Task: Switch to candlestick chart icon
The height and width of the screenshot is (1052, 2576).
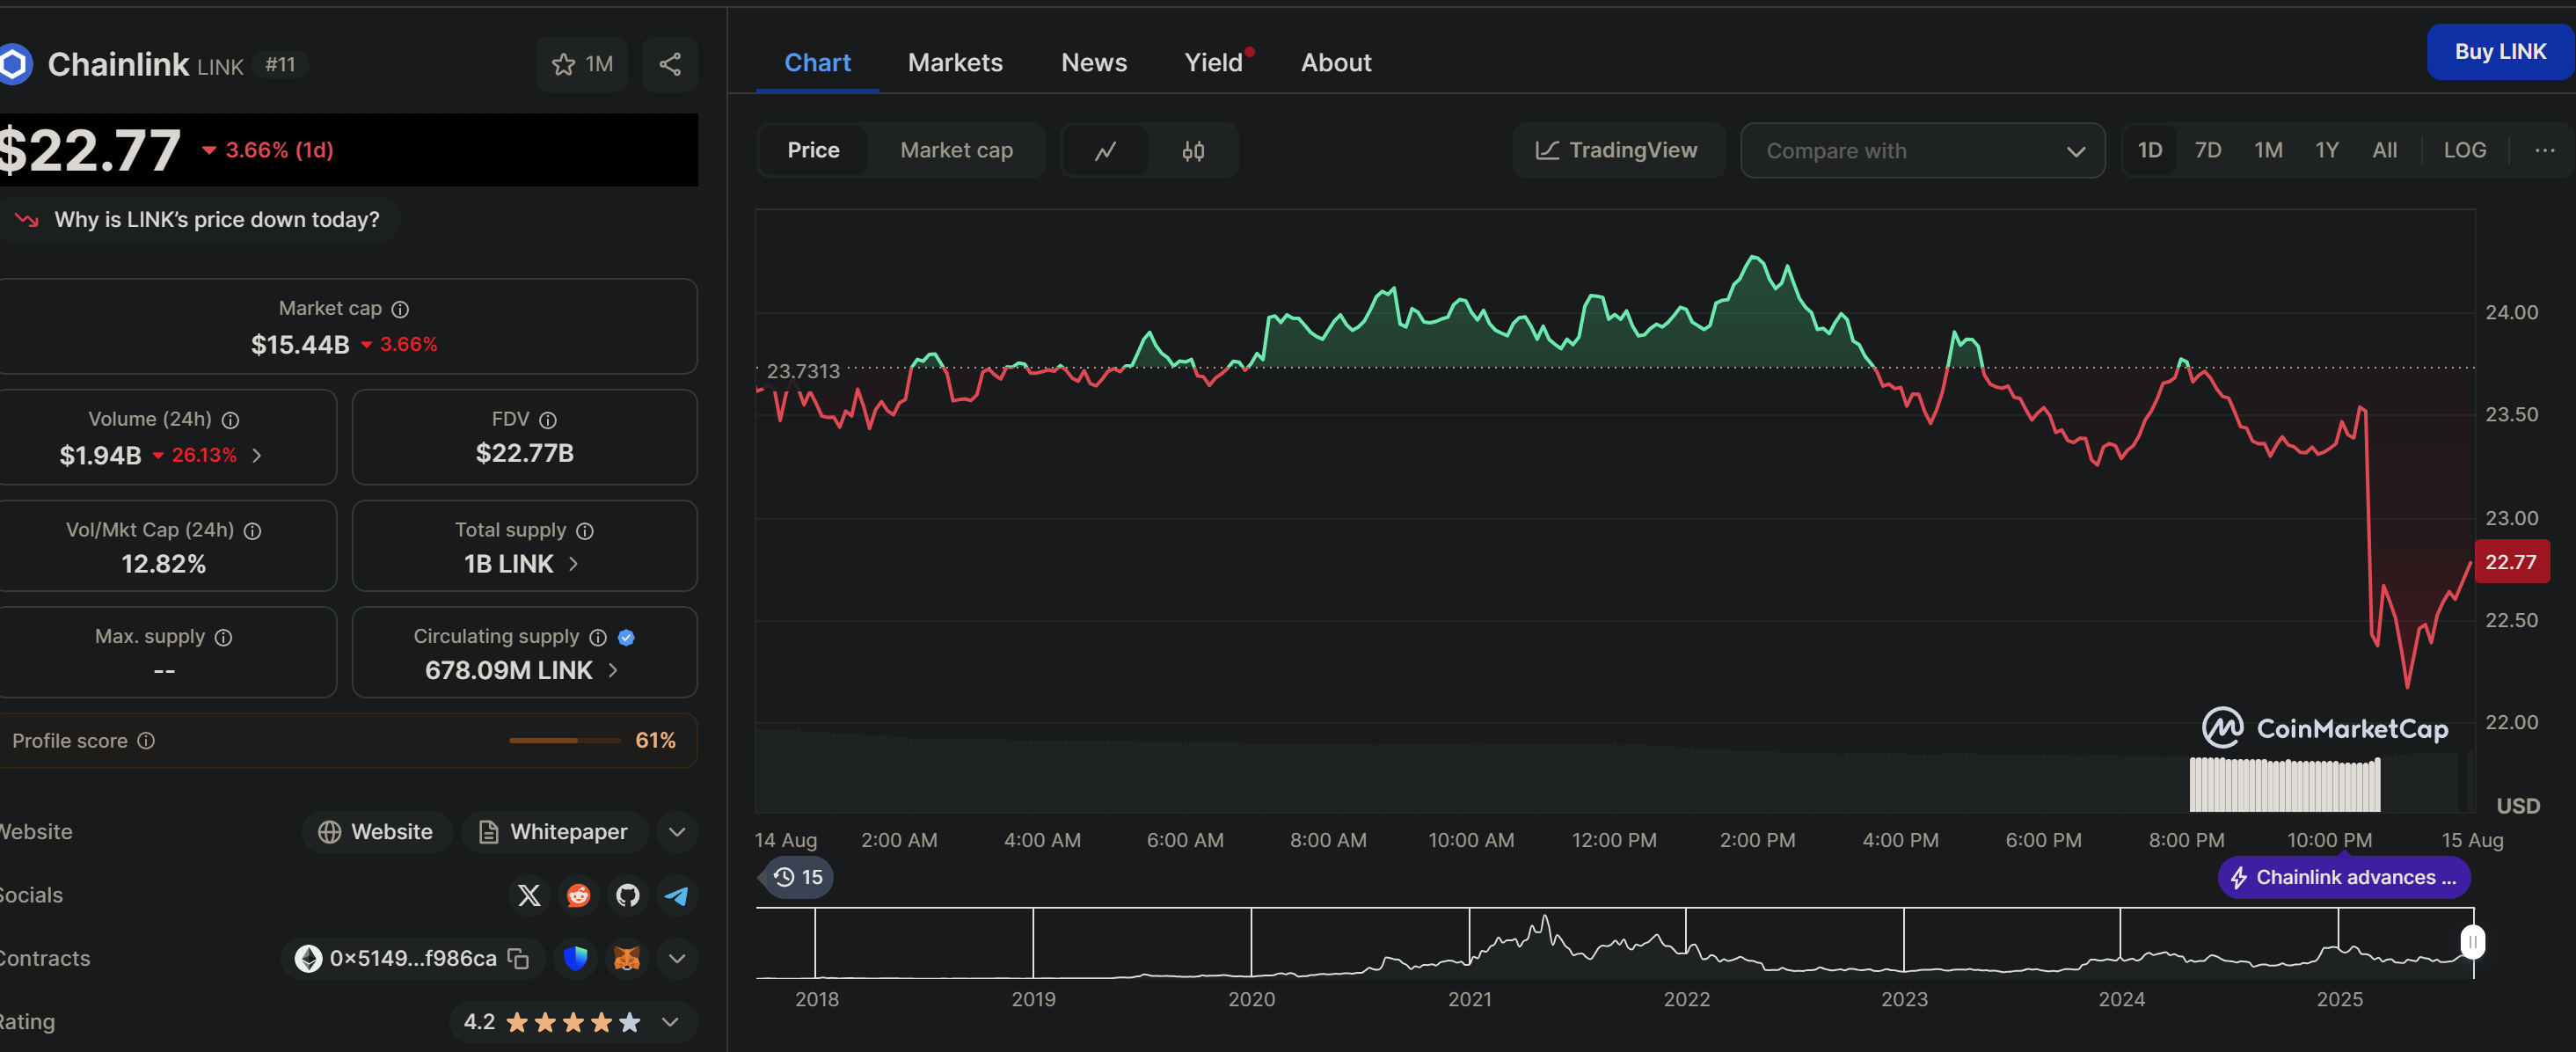Action: click(1192, 151)
